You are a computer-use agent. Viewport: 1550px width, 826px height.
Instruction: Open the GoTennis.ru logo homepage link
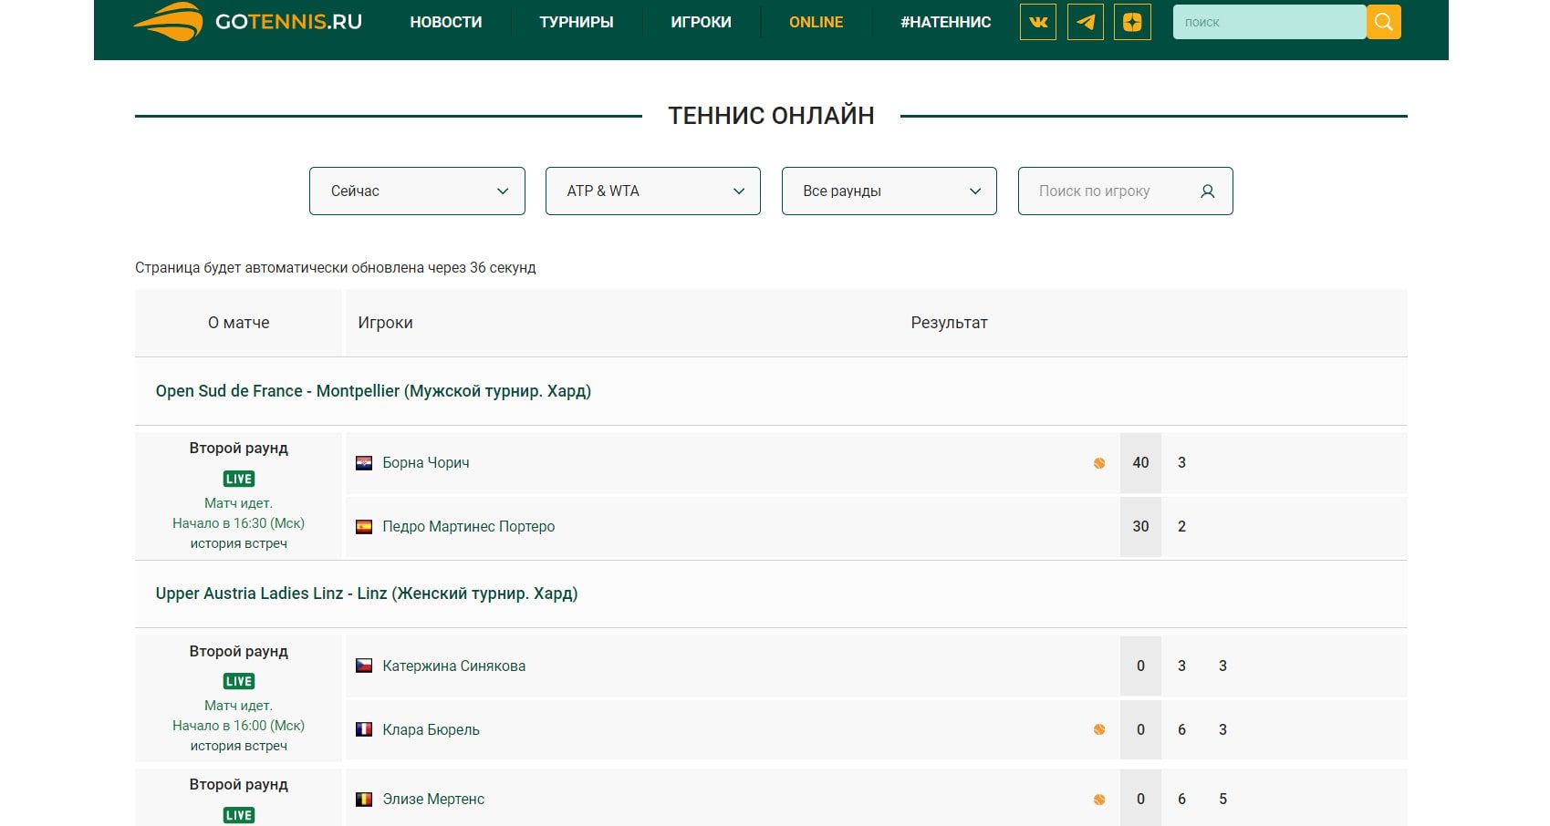248,22
